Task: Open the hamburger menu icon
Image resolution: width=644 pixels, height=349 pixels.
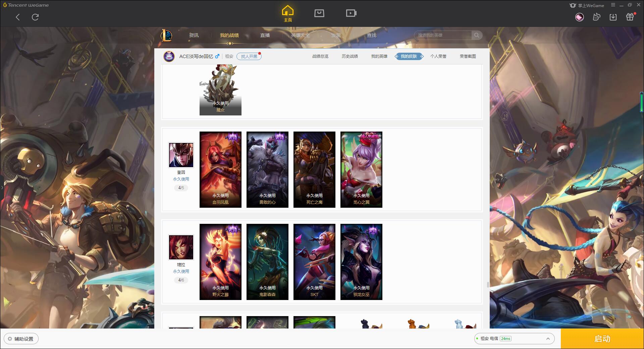Action: (x=613, y=5)
